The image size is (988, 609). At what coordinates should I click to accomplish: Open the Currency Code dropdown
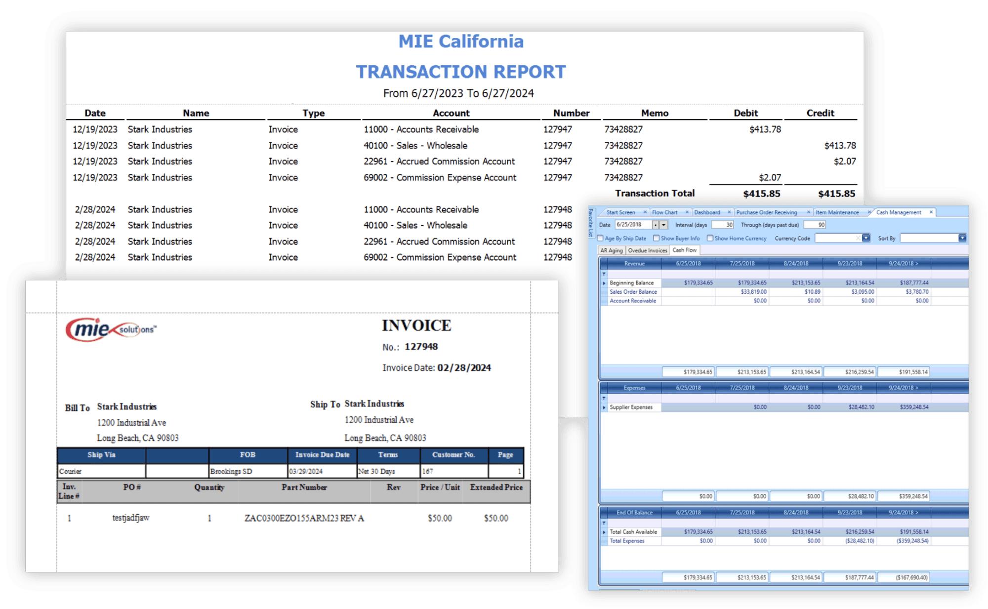pos(866,239)
